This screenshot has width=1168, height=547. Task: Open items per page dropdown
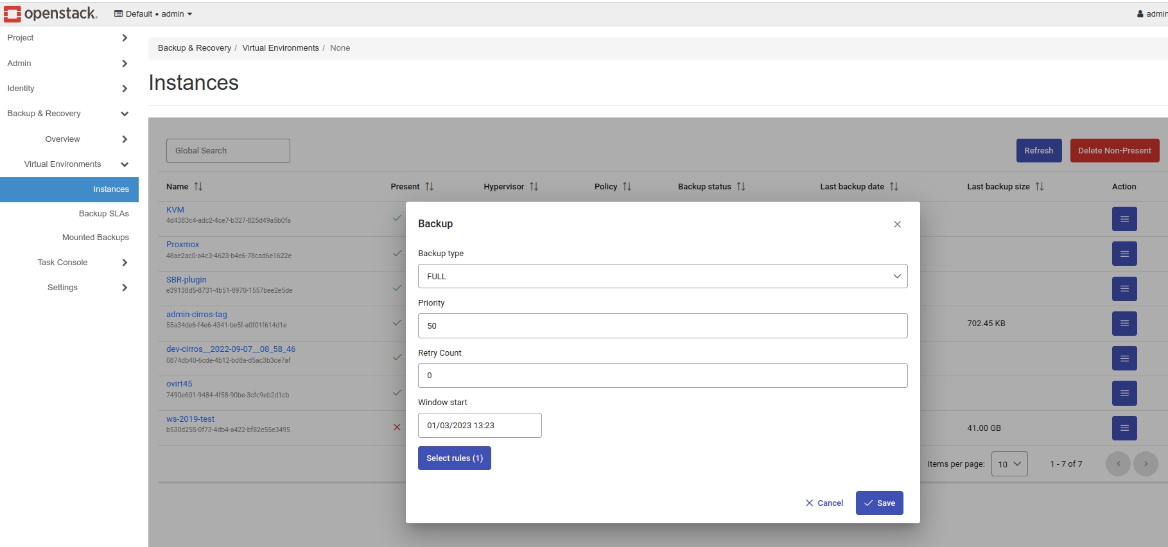(x=1009, y=464)
